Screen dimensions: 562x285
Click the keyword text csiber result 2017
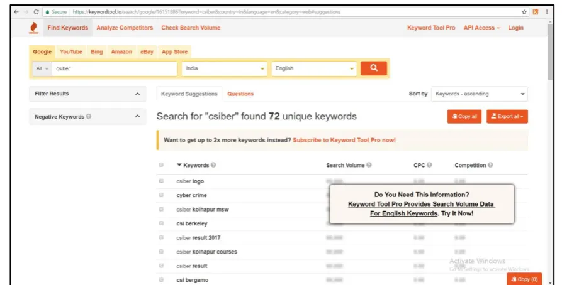click(x=198, y=238)
